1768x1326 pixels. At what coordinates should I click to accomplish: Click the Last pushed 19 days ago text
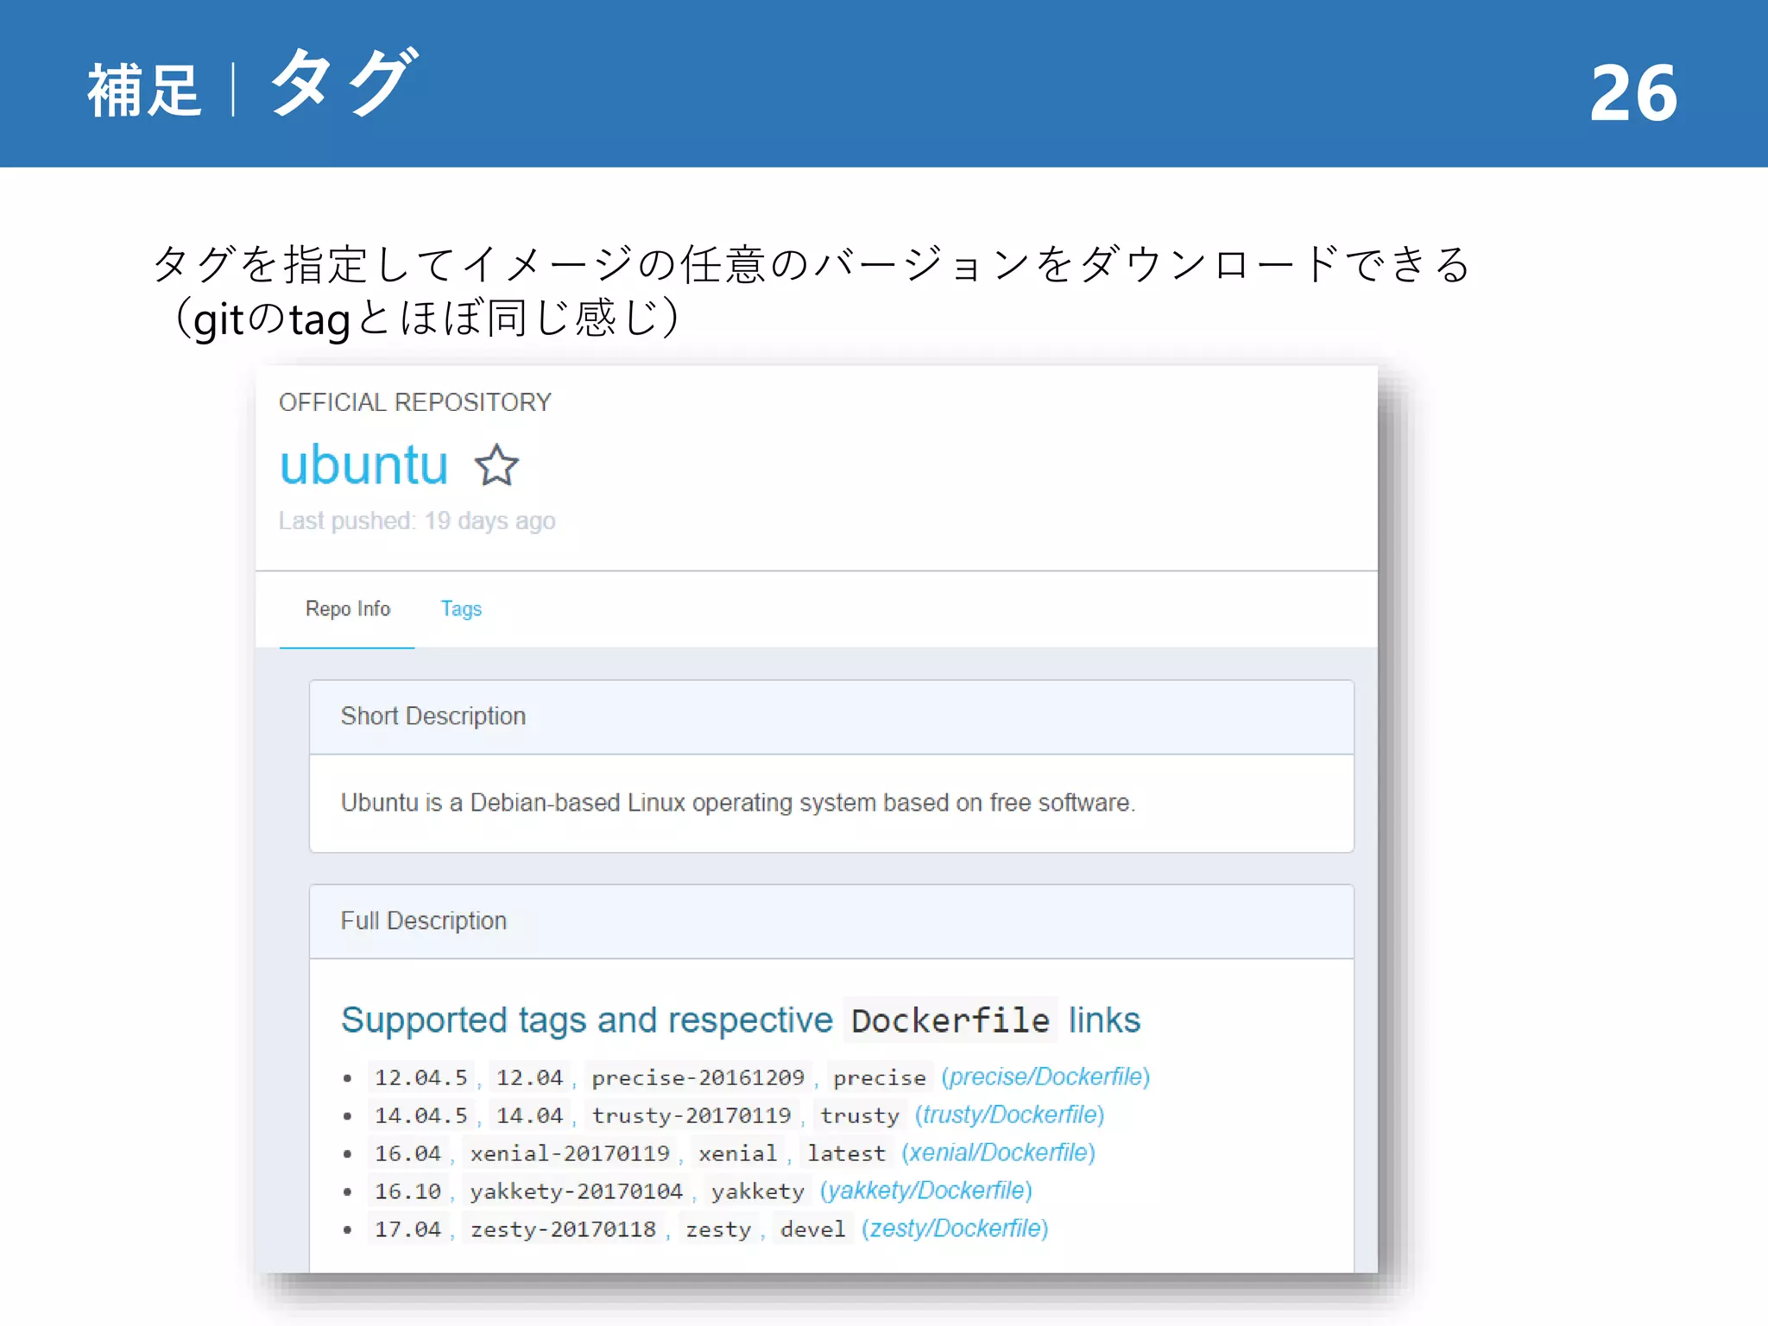[x=417, y=521]
